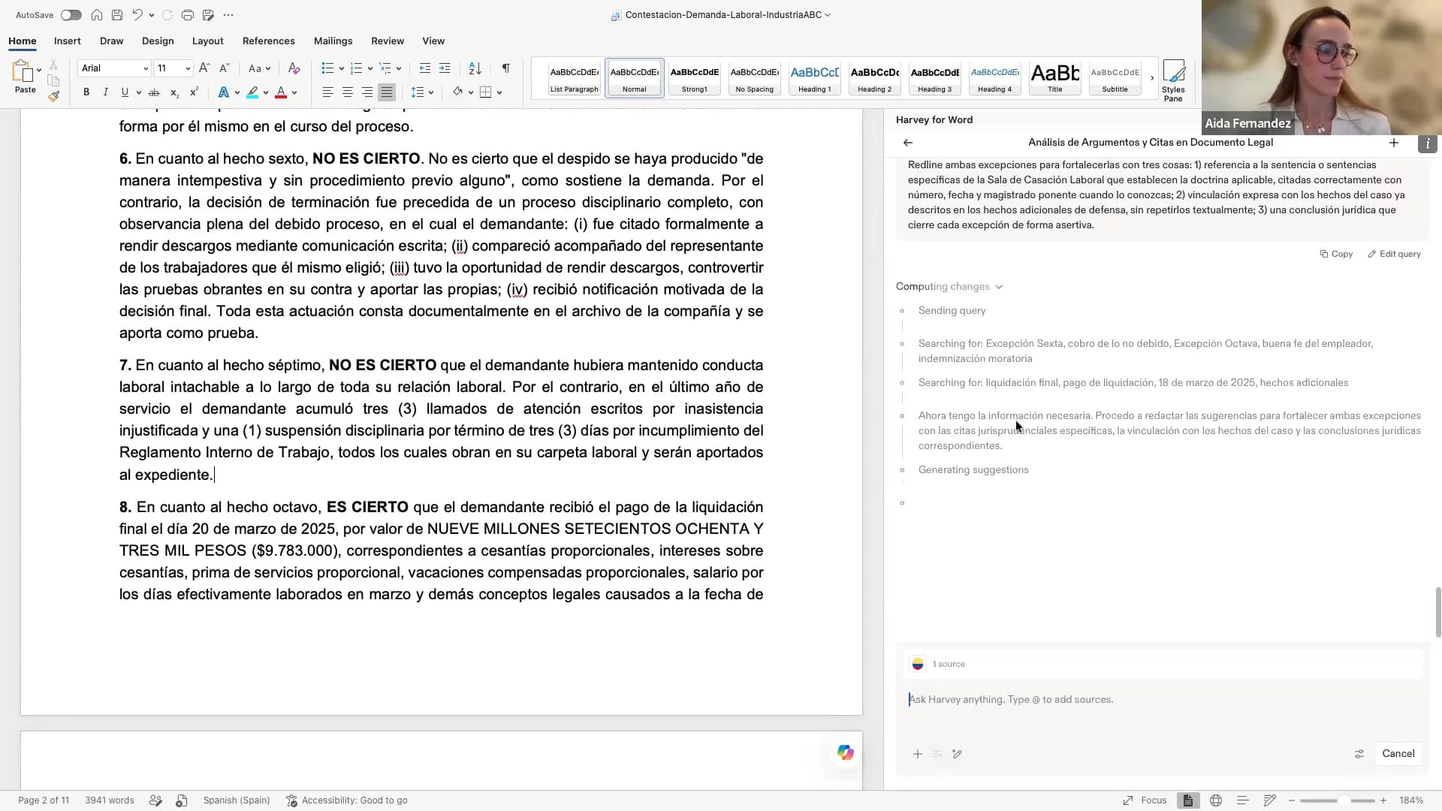Apply the Title style
This screenshot has width=1442, height=811.
[1054, 78]
